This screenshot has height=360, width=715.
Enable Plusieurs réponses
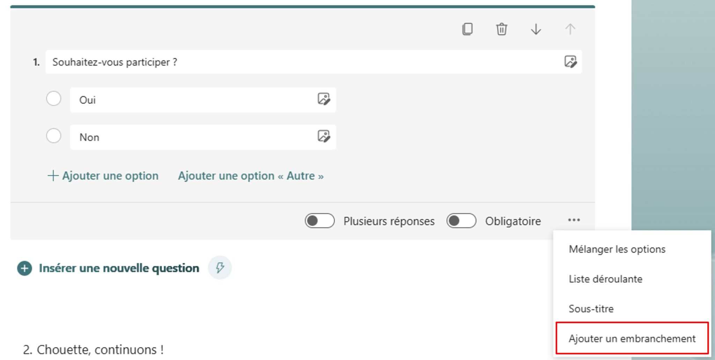tap(319, 221)
